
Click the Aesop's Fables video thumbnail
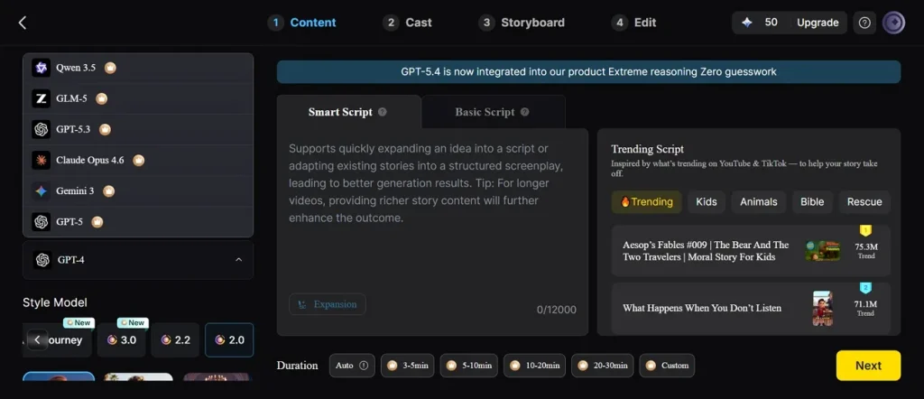(x=823, y=250)
